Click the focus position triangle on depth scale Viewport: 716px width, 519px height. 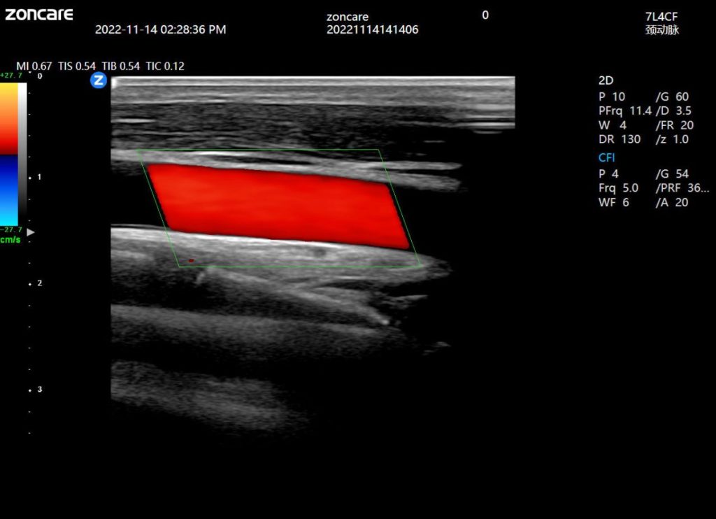pyautogui.click(x=31, y=231)
